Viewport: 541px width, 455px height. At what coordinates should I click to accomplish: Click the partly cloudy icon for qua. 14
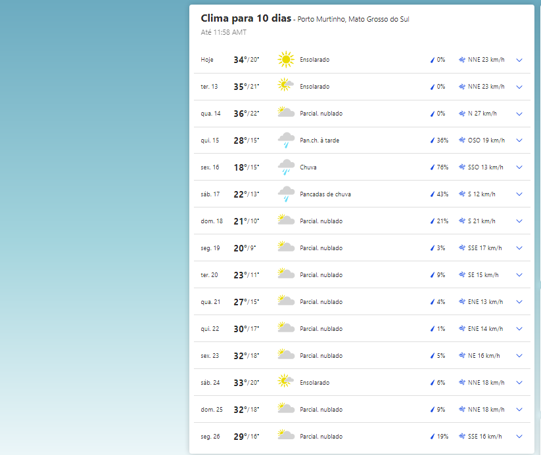(x=286, y=113)
